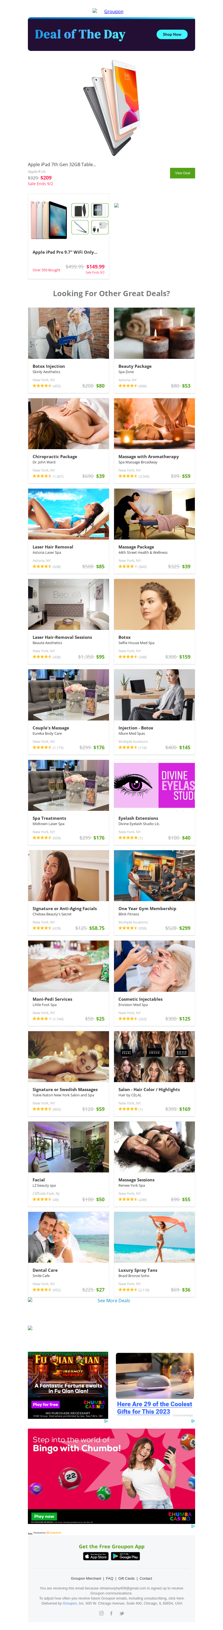Open Groupon's Facebook page icon
This screenshot has width=223, height=1630.
pos(111,1613)
